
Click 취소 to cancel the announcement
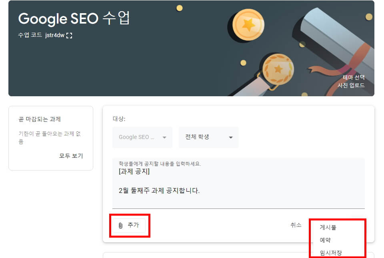click(296, 225)
